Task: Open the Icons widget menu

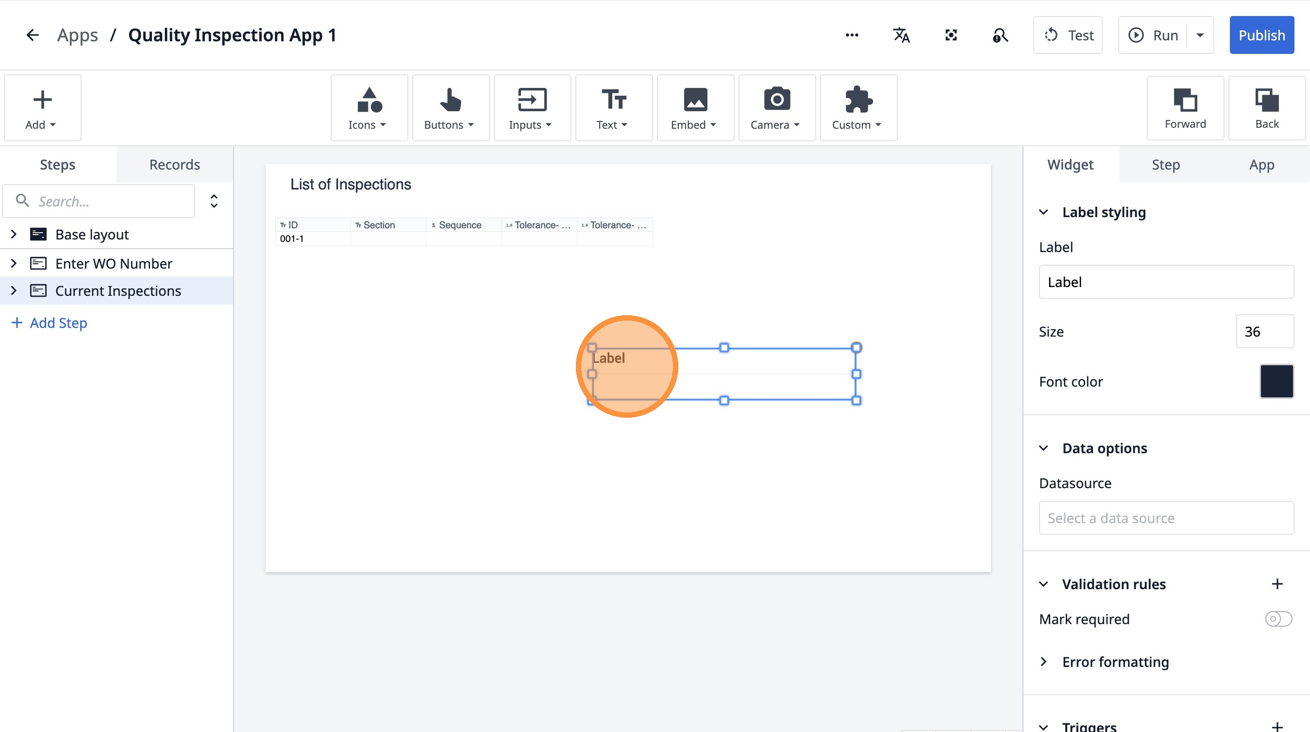Action: [369, 108]
